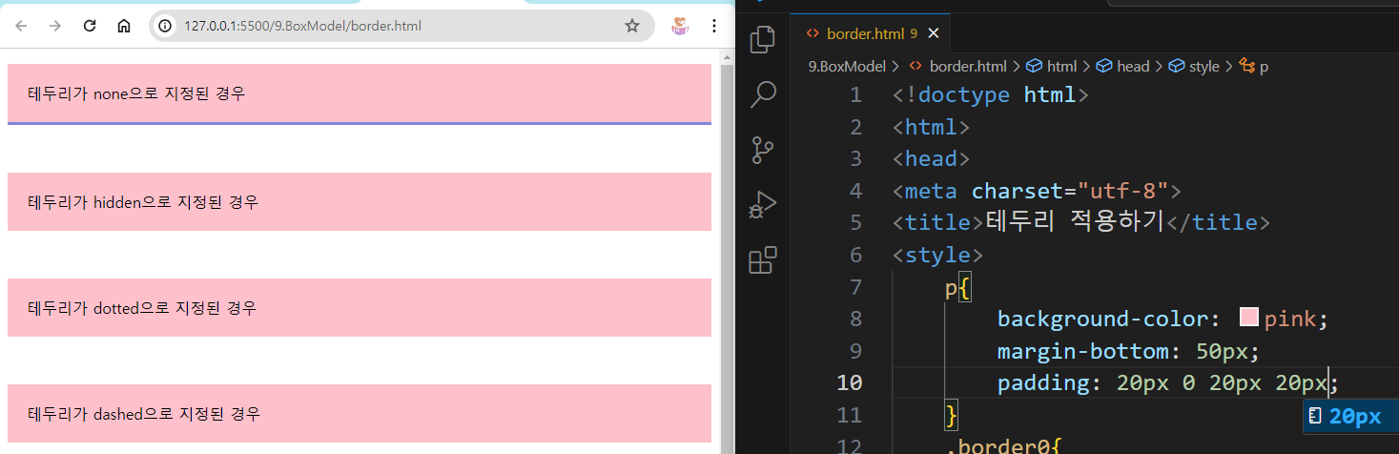The height and width of the screenshot is (454, 1399).
Task: Open the pink color swatch picker
Action: click(1249, 318)
